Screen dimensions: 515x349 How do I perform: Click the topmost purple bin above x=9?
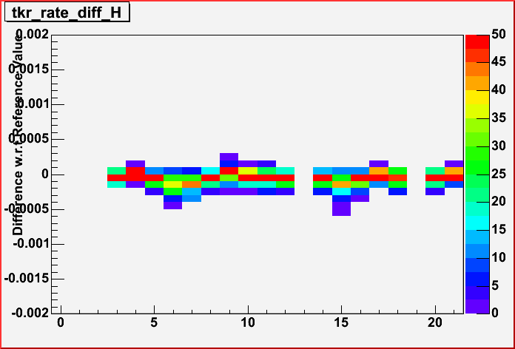(x=229, y=157)
